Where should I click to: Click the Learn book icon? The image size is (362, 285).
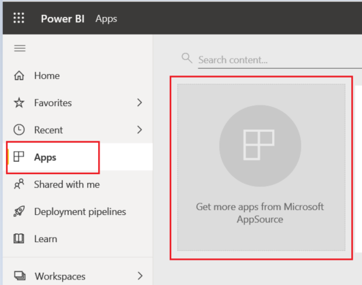coord(18,239)
